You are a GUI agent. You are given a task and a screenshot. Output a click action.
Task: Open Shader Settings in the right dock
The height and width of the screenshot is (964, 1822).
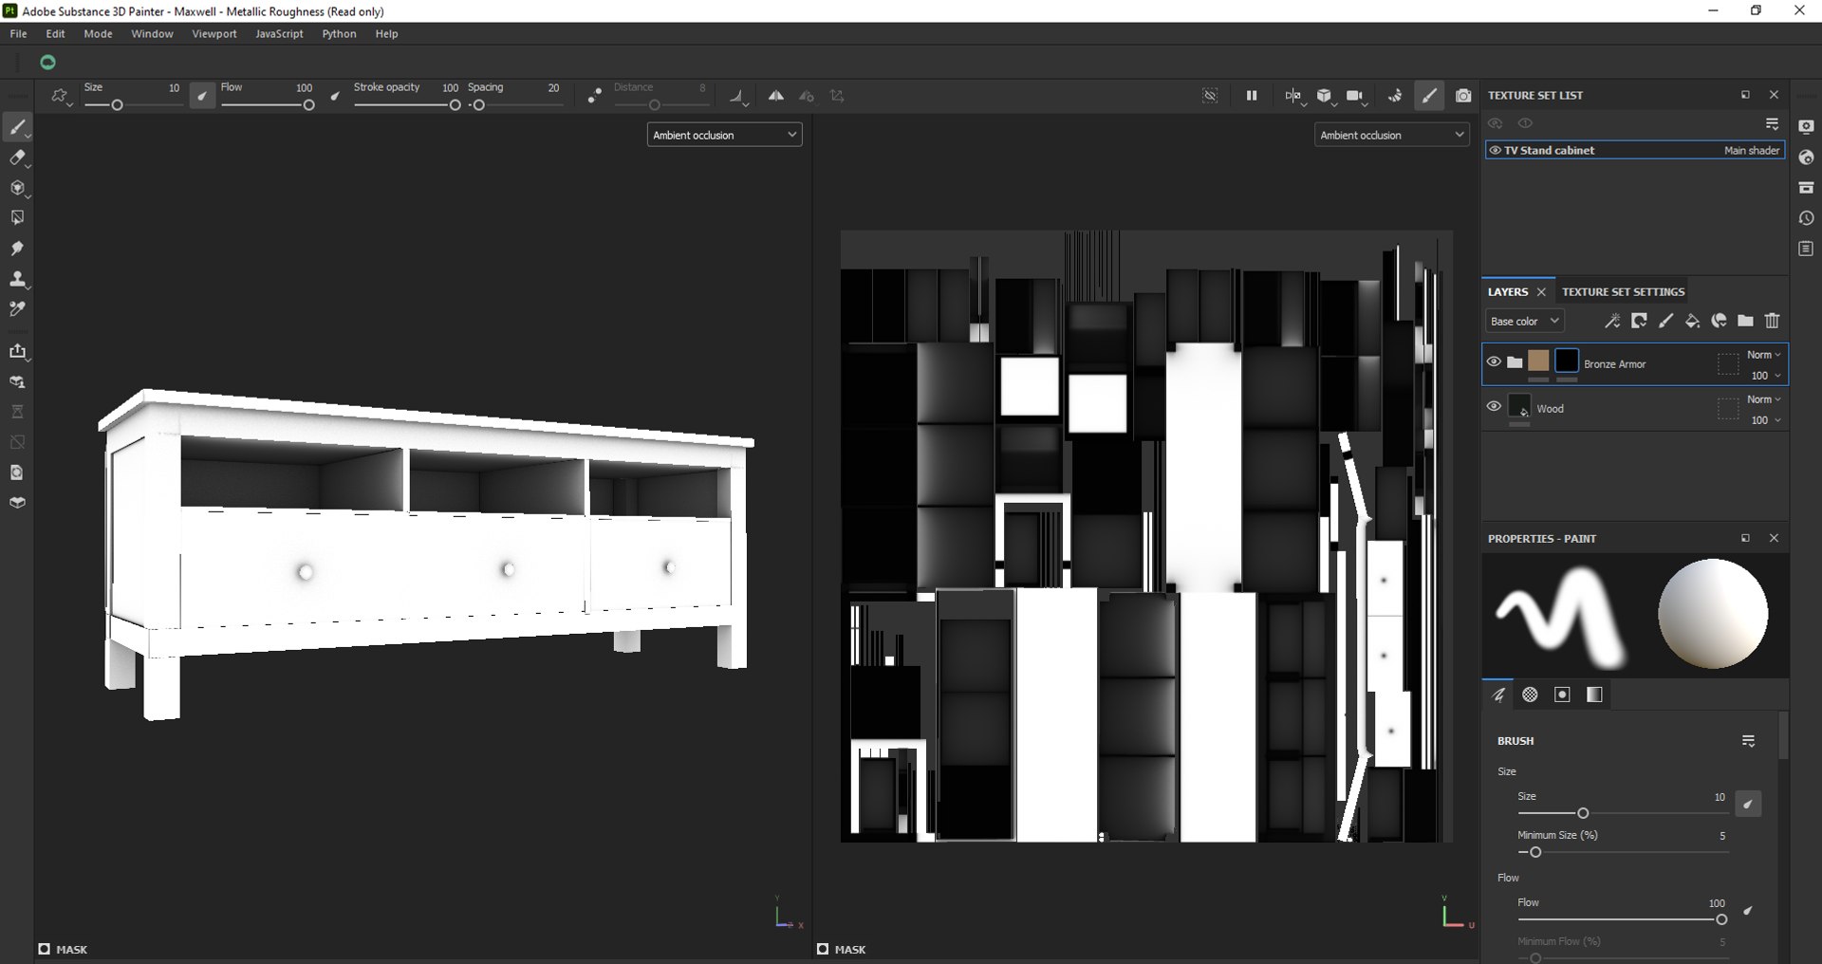click(1806, 158)
